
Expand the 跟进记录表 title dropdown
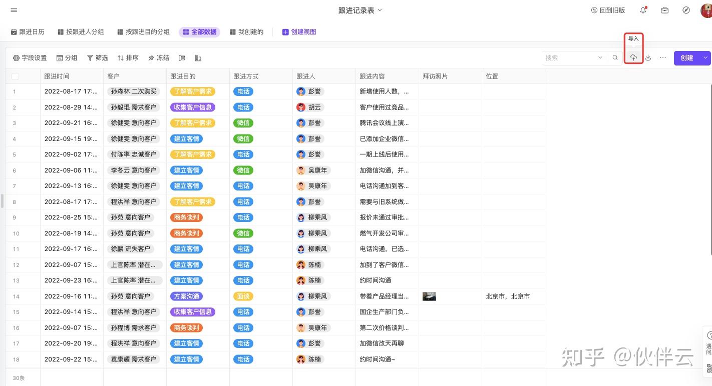click(x=380, y=10)
